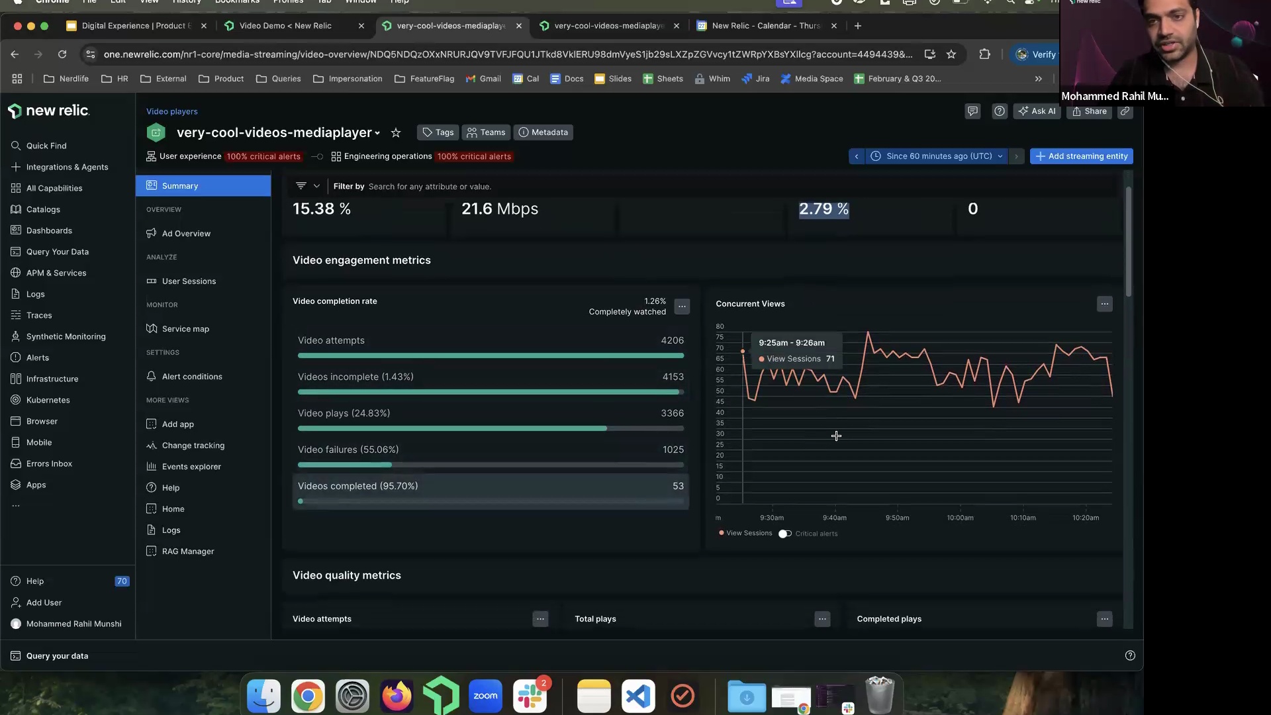Open Video attempts chart options menu
This screenshot has height=715, width=1271.
point(540,619)
